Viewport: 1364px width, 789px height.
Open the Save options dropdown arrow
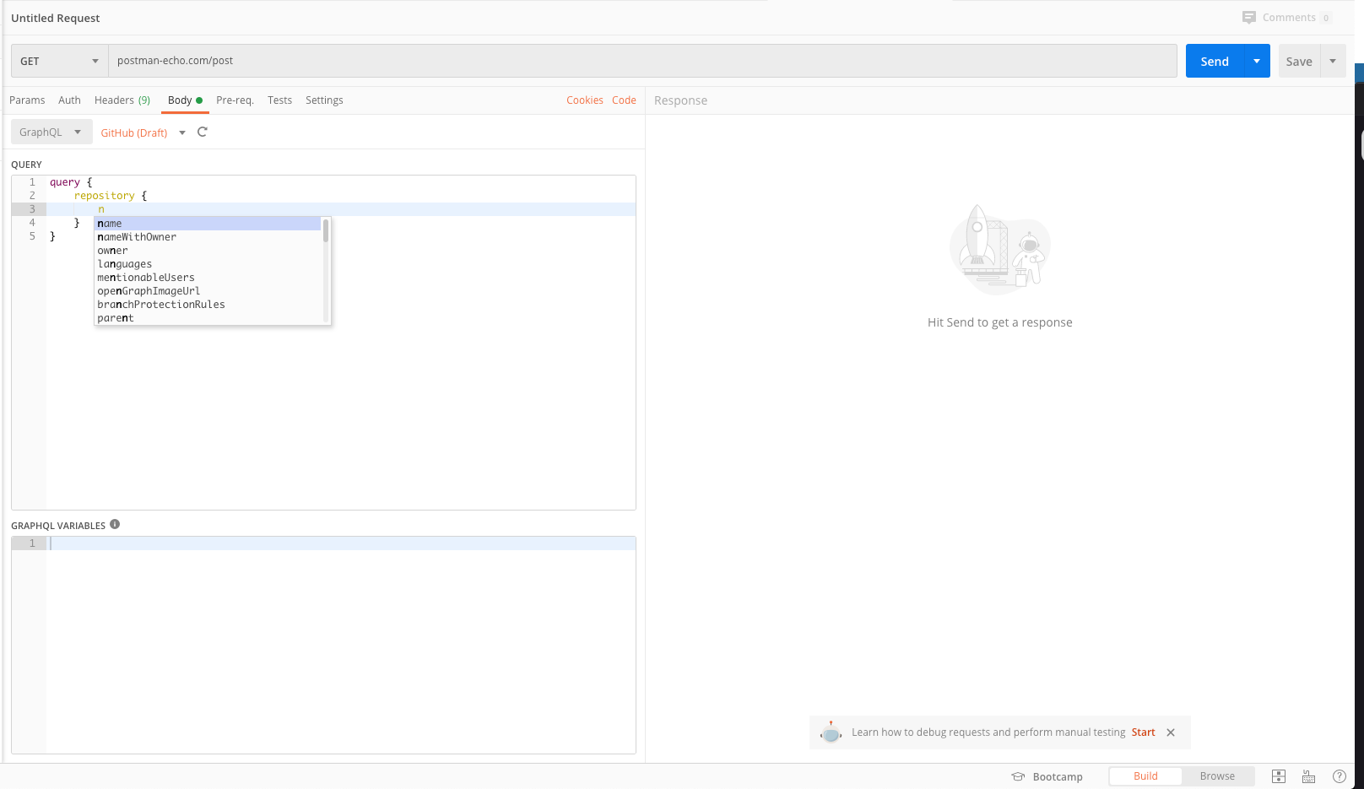(1333, 61)
